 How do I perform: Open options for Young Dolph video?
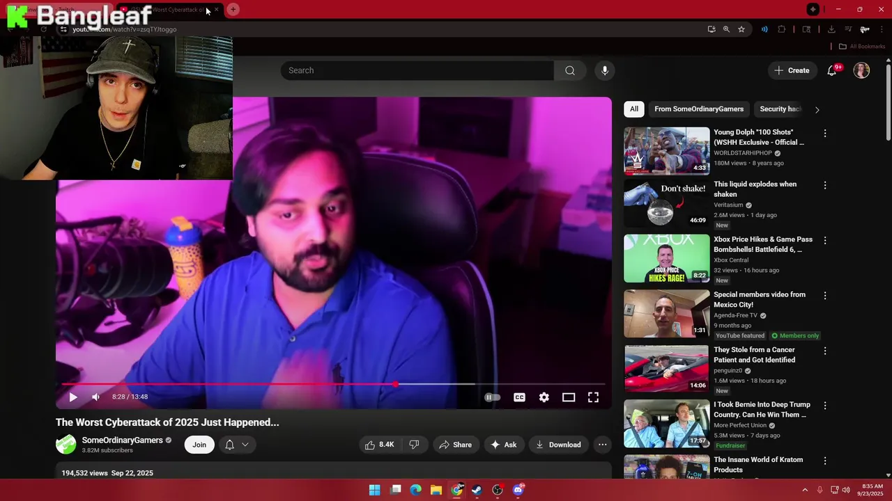click(x=825, y=133)
